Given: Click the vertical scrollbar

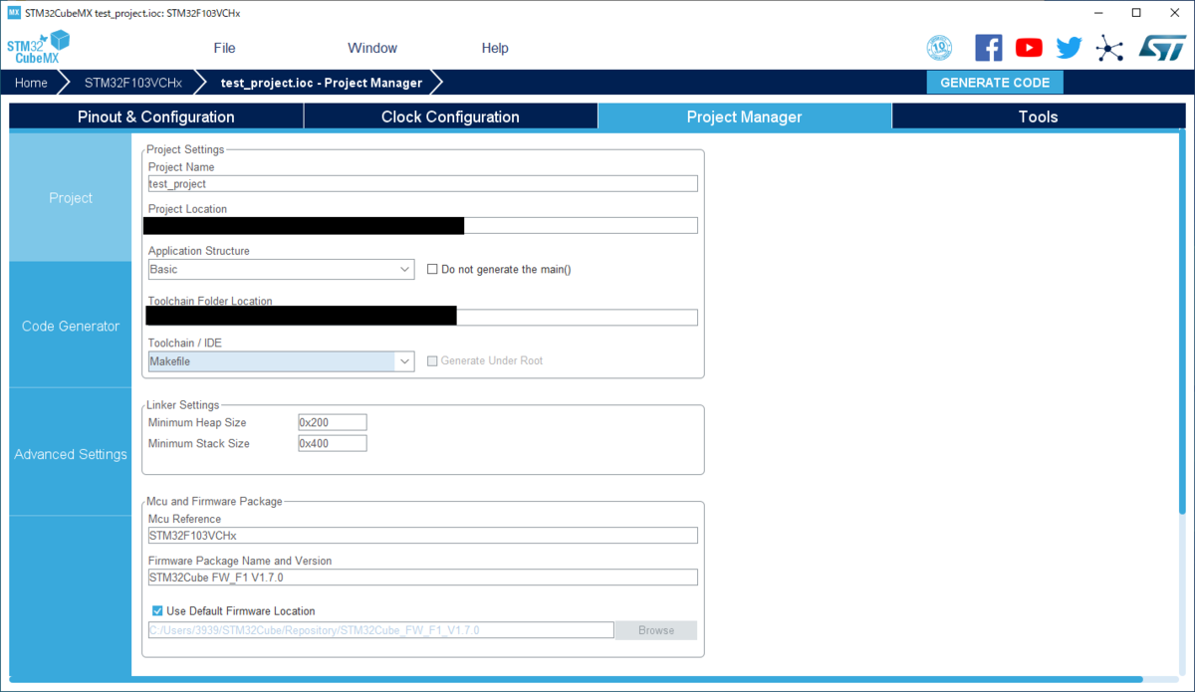Looking at the screenshot, I should pyautogui.click(x=1182, y=324).
